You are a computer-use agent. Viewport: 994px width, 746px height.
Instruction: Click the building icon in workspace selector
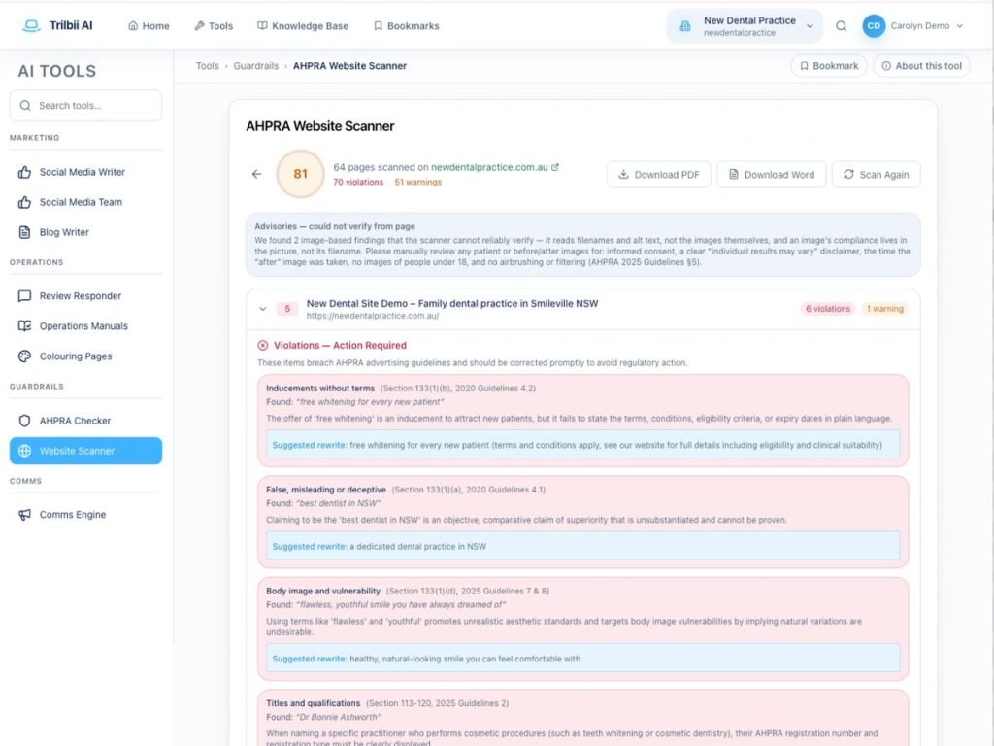coord(685,26)
